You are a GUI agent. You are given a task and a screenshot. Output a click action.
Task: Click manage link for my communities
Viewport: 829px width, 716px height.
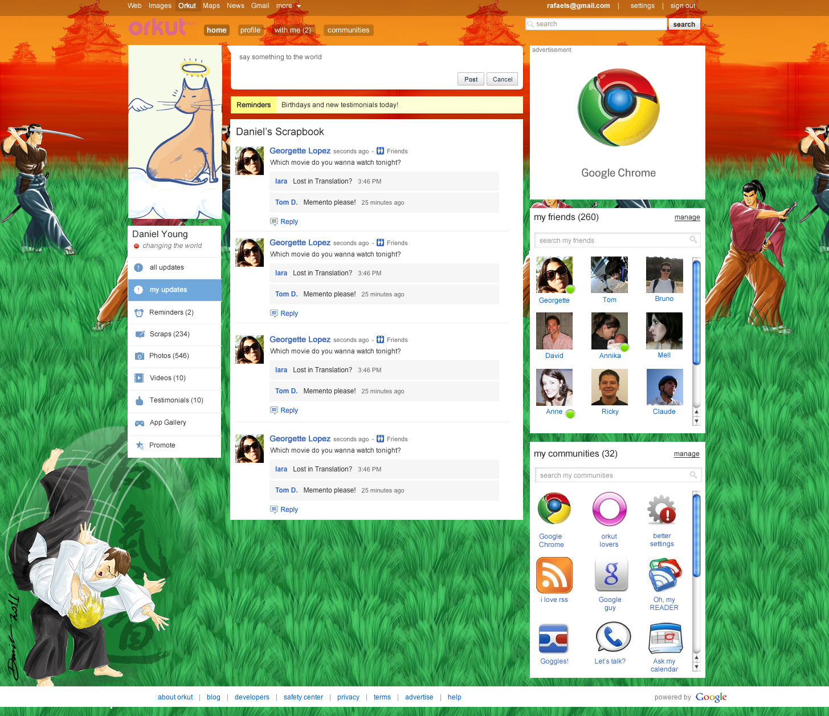(687, 454)
